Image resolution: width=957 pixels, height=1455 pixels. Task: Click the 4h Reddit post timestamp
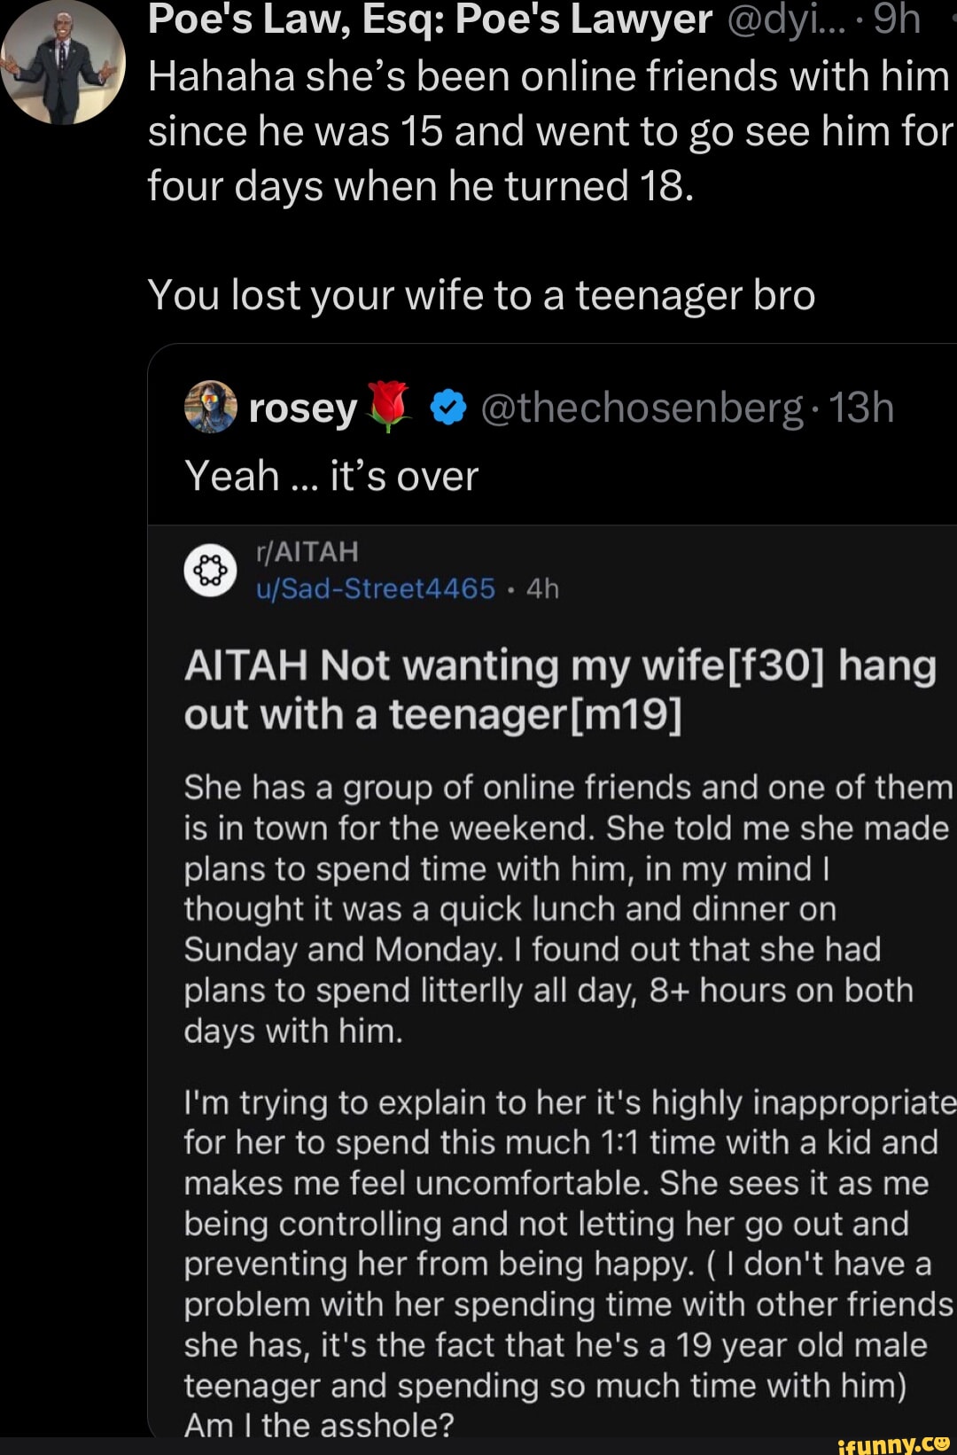(x=542, y=588)
